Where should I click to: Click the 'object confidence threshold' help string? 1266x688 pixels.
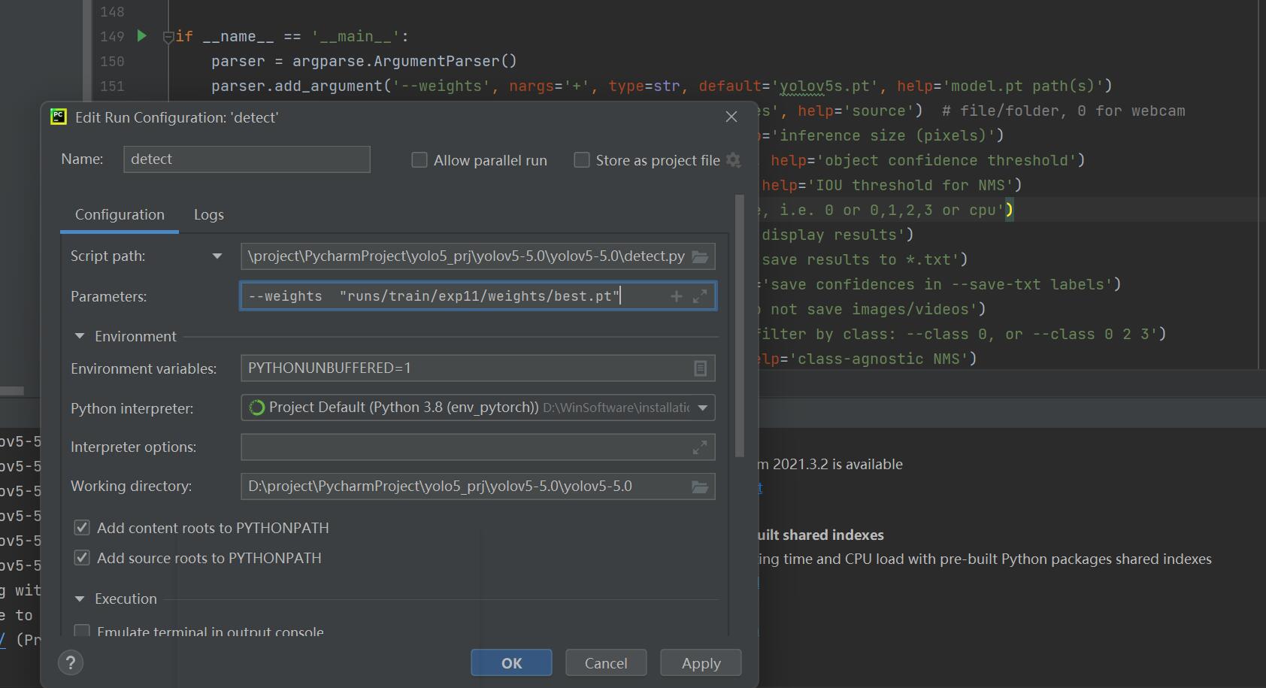pos(946,160)
